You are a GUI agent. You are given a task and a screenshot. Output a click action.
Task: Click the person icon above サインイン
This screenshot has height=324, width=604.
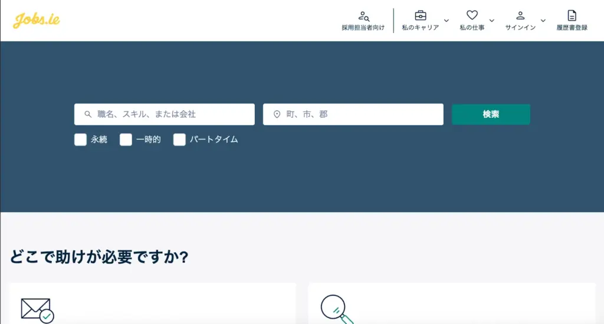520,15
